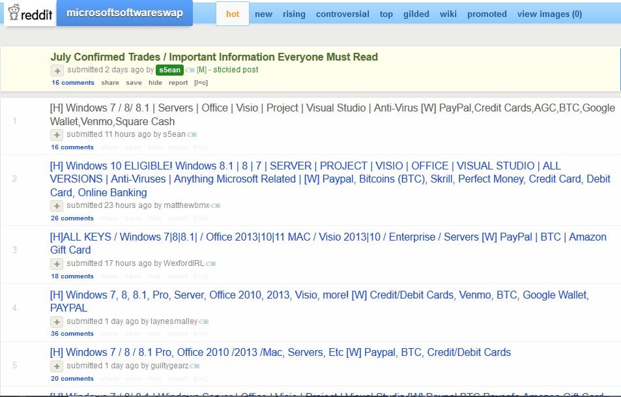The height and width of the screenshot is (397, 621).
Task: Click the 'stickied post' label
Action: (236, 70)
